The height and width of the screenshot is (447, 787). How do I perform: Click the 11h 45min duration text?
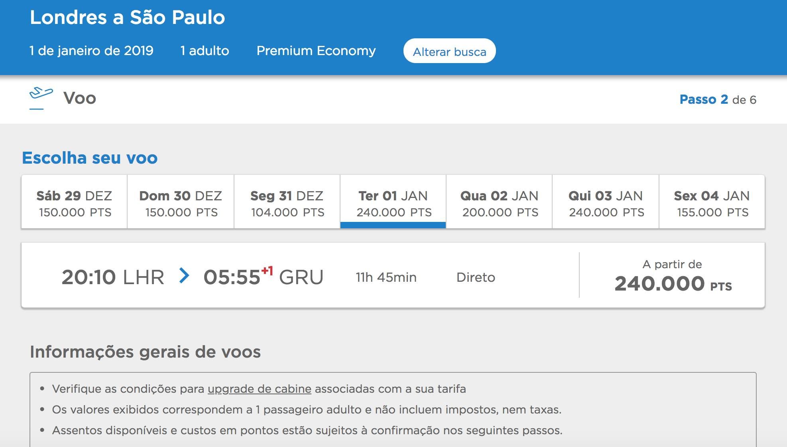coord(386,277)
